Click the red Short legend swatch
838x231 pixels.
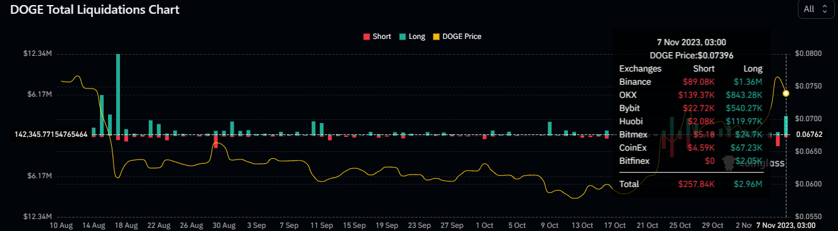(x=367, y=36)
